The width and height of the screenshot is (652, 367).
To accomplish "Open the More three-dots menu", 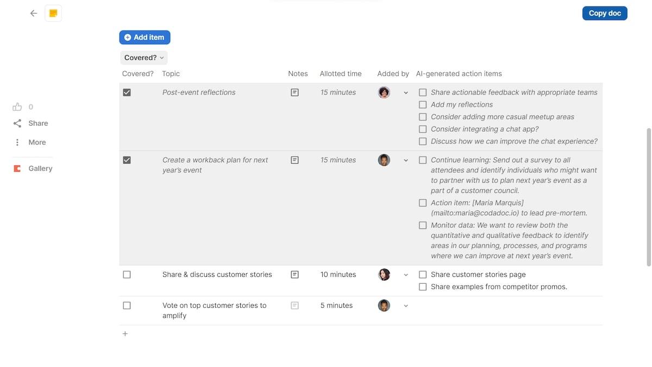I will pos(17,142).
